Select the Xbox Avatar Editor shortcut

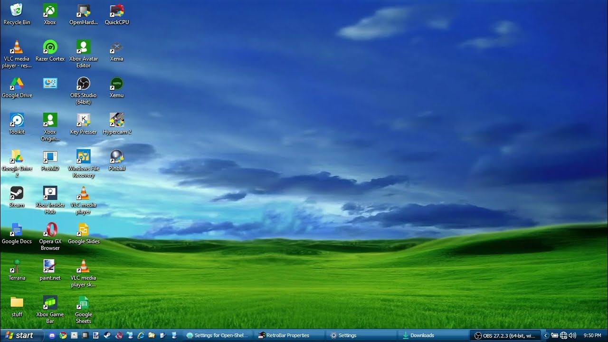pyautogui.click(x=84, y=54)
